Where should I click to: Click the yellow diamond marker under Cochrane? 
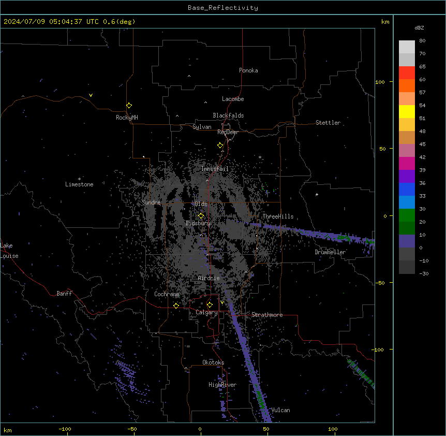coord(176,306)
